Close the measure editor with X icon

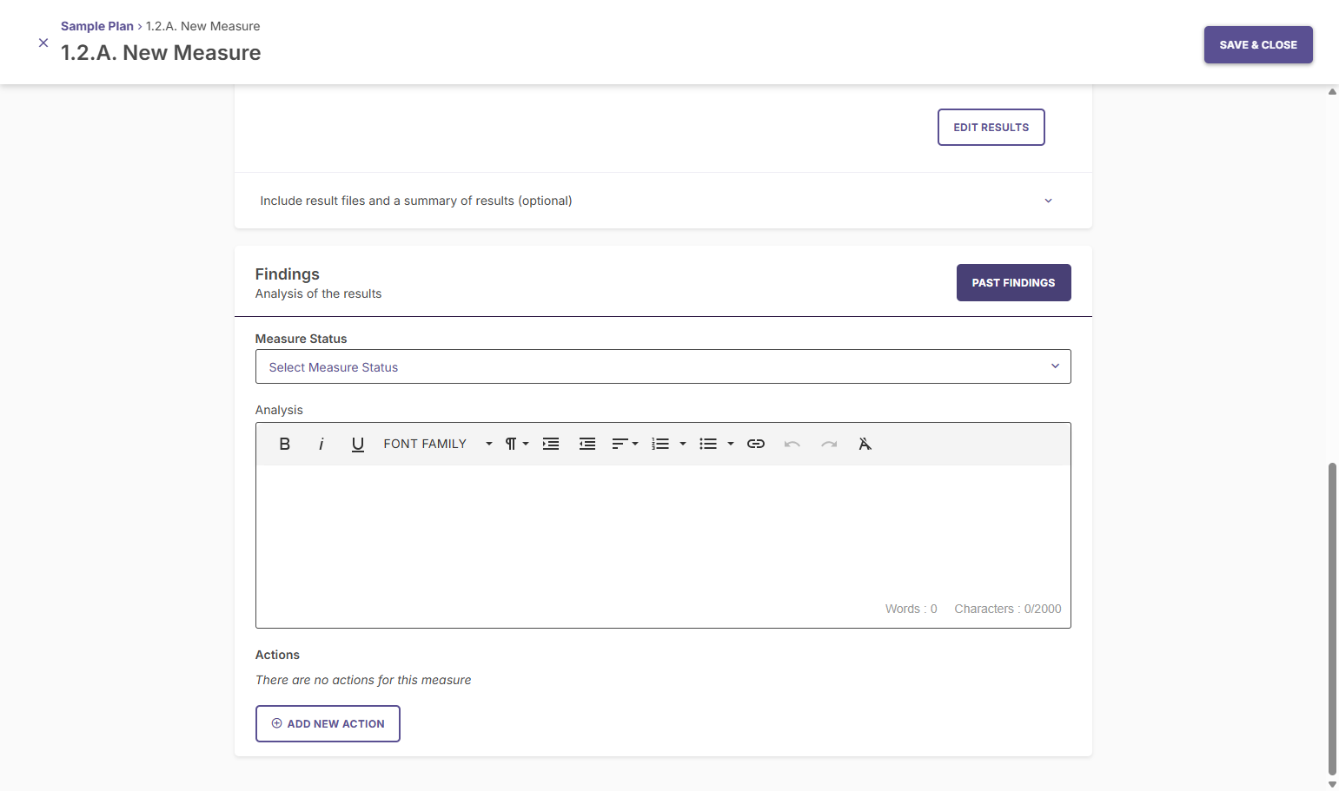tap(43, 43)
